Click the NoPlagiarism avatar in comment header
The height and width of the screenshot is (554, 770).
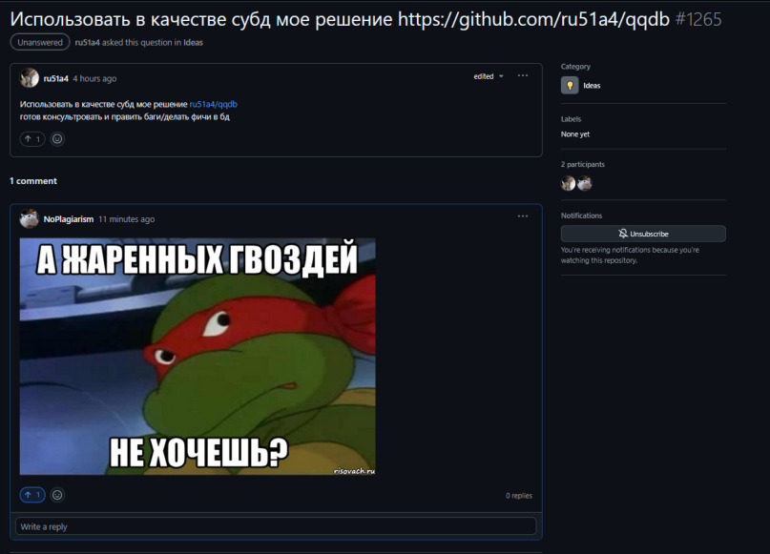(29, 219)
